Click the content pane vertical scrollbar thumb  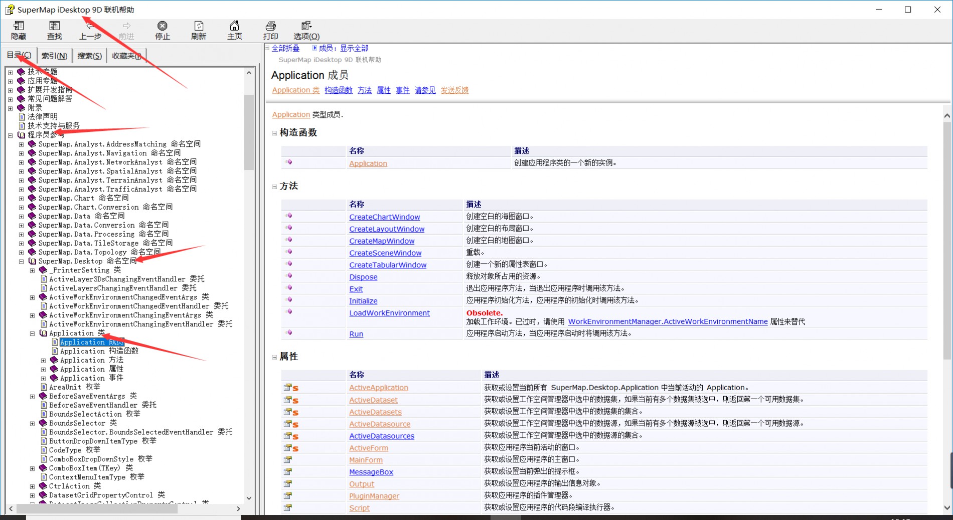click(x=947, y=241)
